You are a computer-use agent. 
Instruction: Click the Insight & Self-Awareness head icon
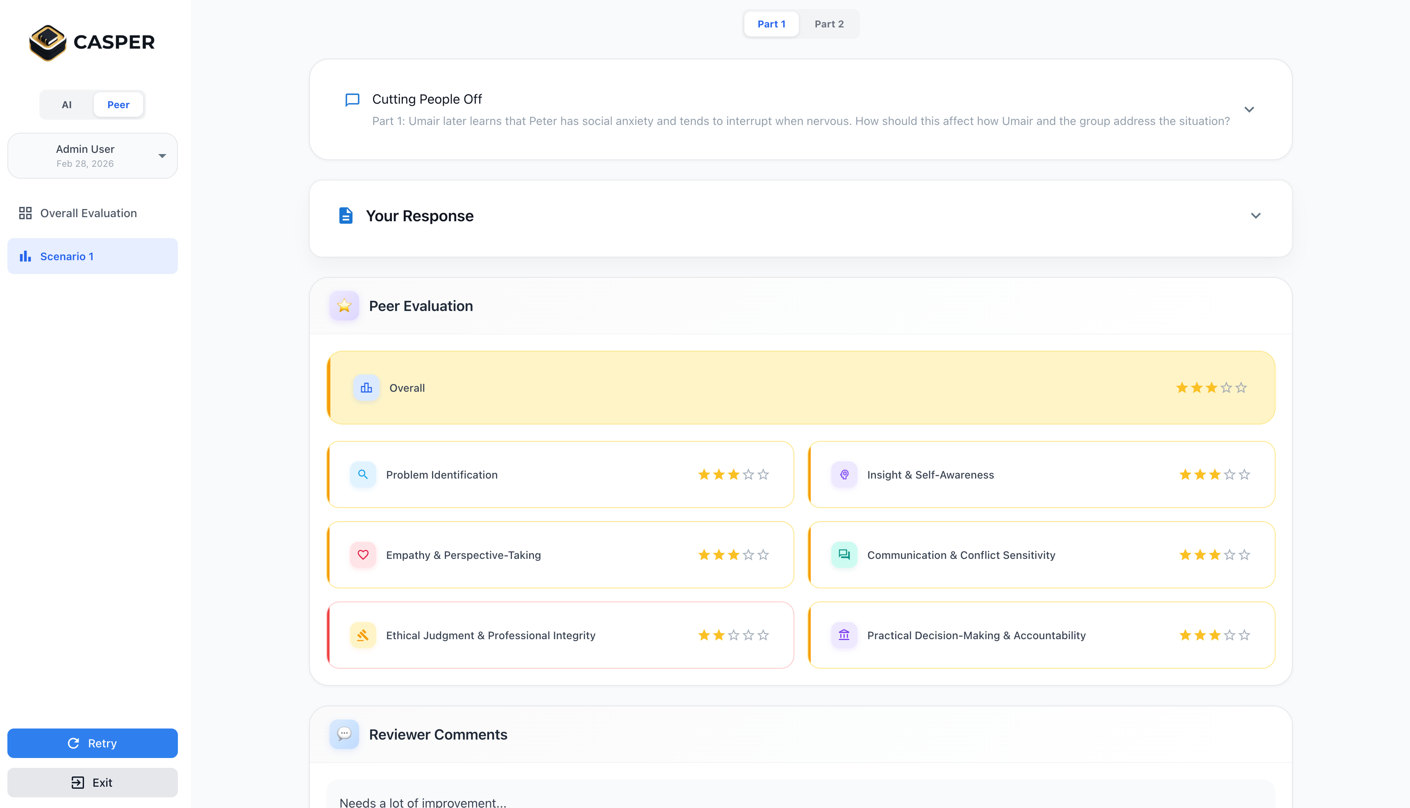[844, 474]
